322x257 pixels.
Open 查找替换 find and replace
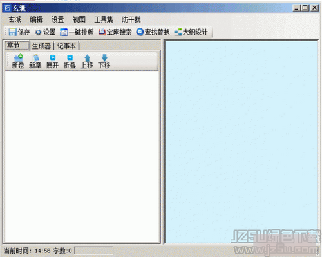pos(153,32)
